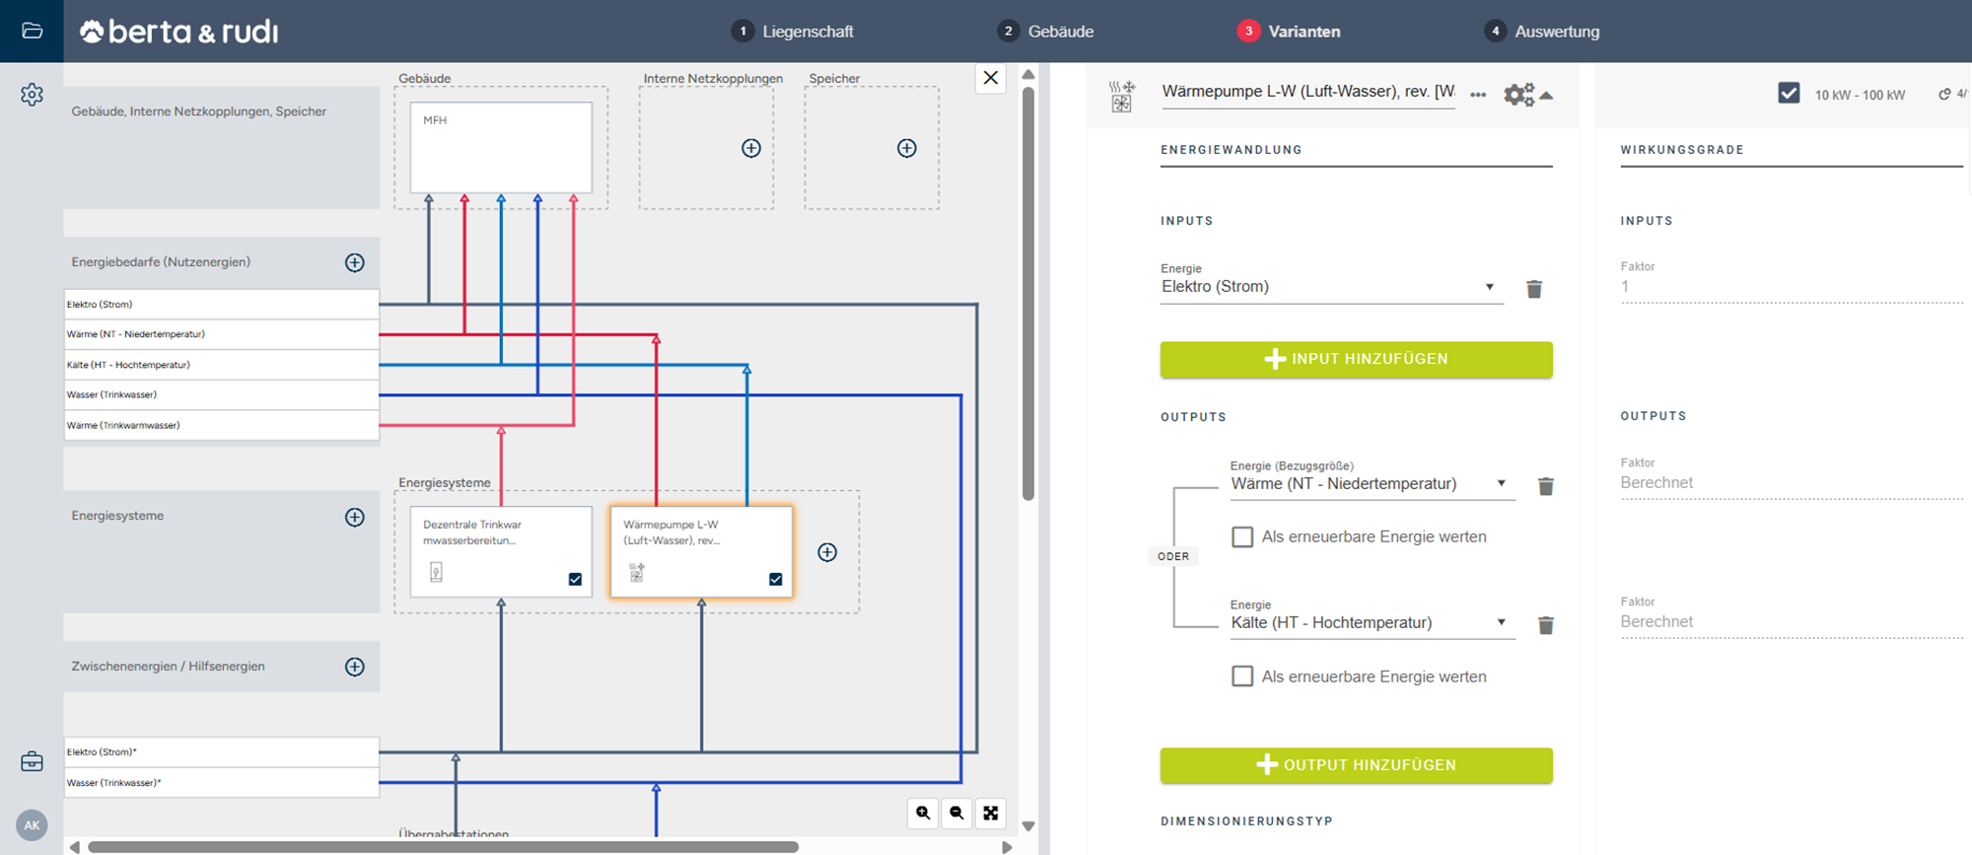Click the settings gear in left sidebar

pyautogui.click(x=32, y=95)
